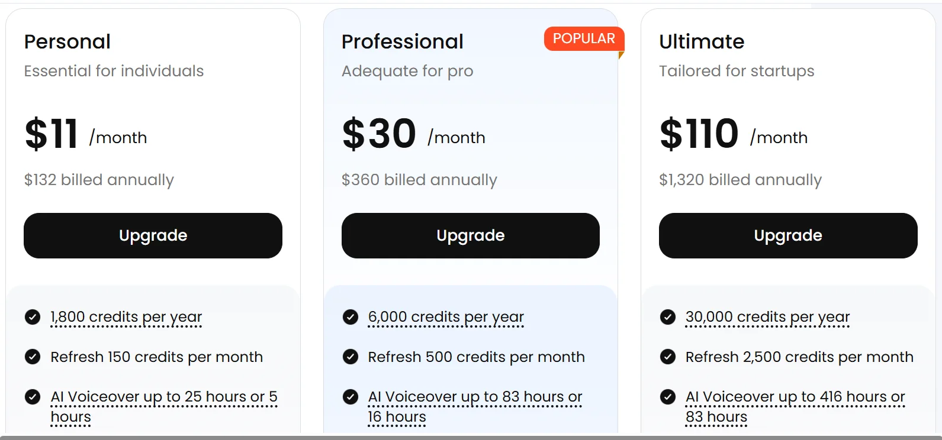This screenshot has height=440, width=942.
Task: Click the 30,000 credits per year text
Action: (767, 317)
